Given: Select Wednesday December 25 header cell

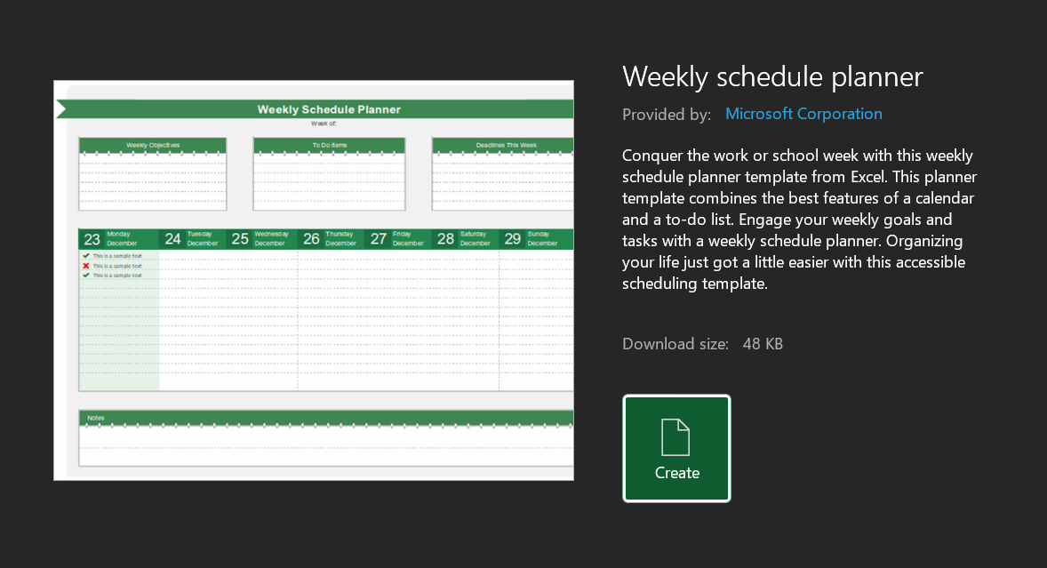Looking at the screenshot, I should click(264, 238).
